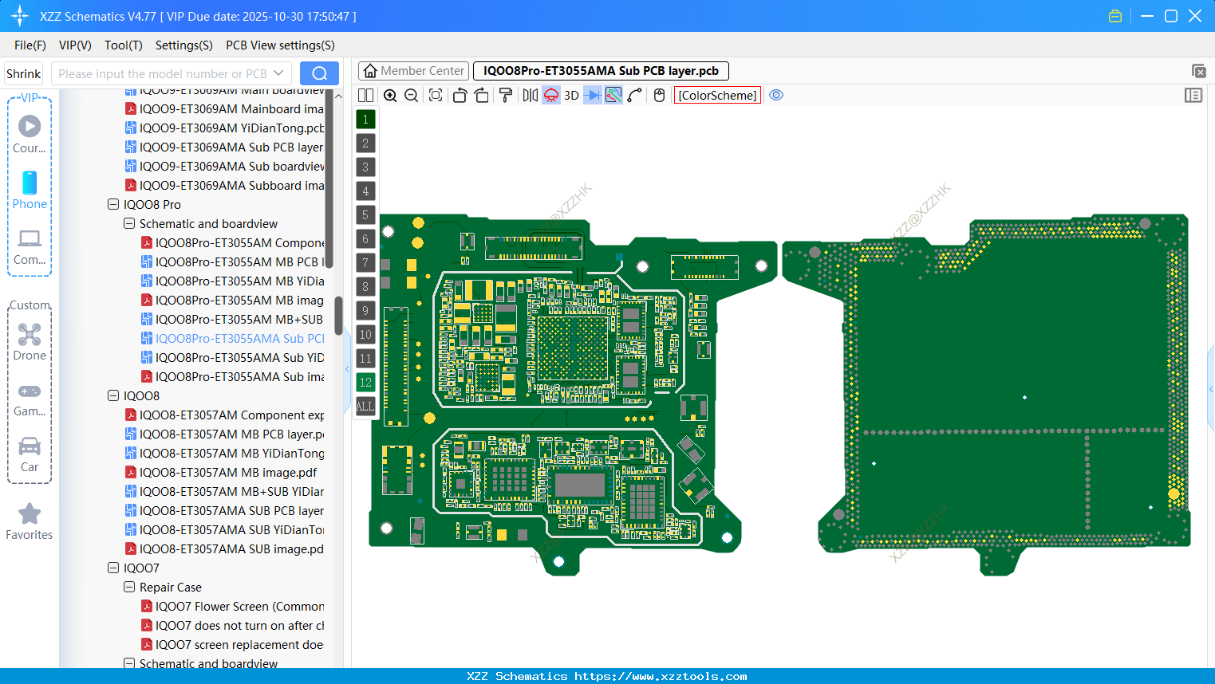The height and width of the screenshot is (684, 1215).
Task: Collapse the IQOO8 Pro tree node
Action: [x=112, y=204]
